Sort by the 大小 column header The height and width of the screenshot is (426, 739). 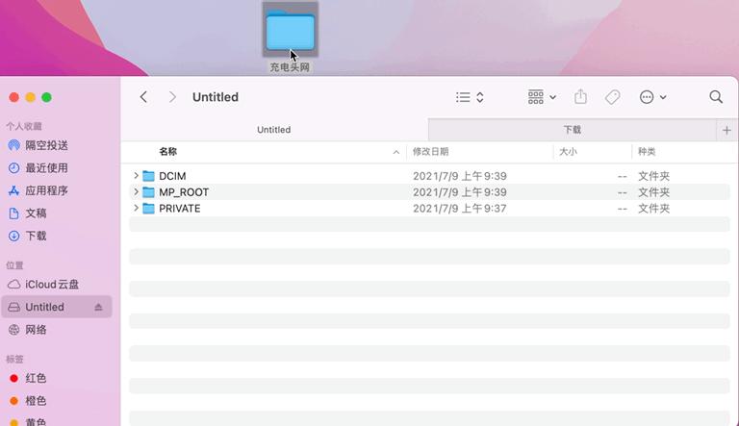pos(568,151)
